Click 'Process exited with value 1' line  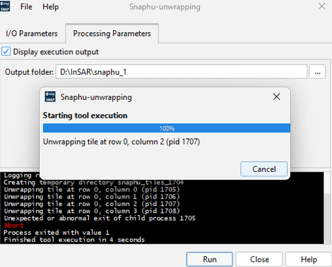[57, 232]
